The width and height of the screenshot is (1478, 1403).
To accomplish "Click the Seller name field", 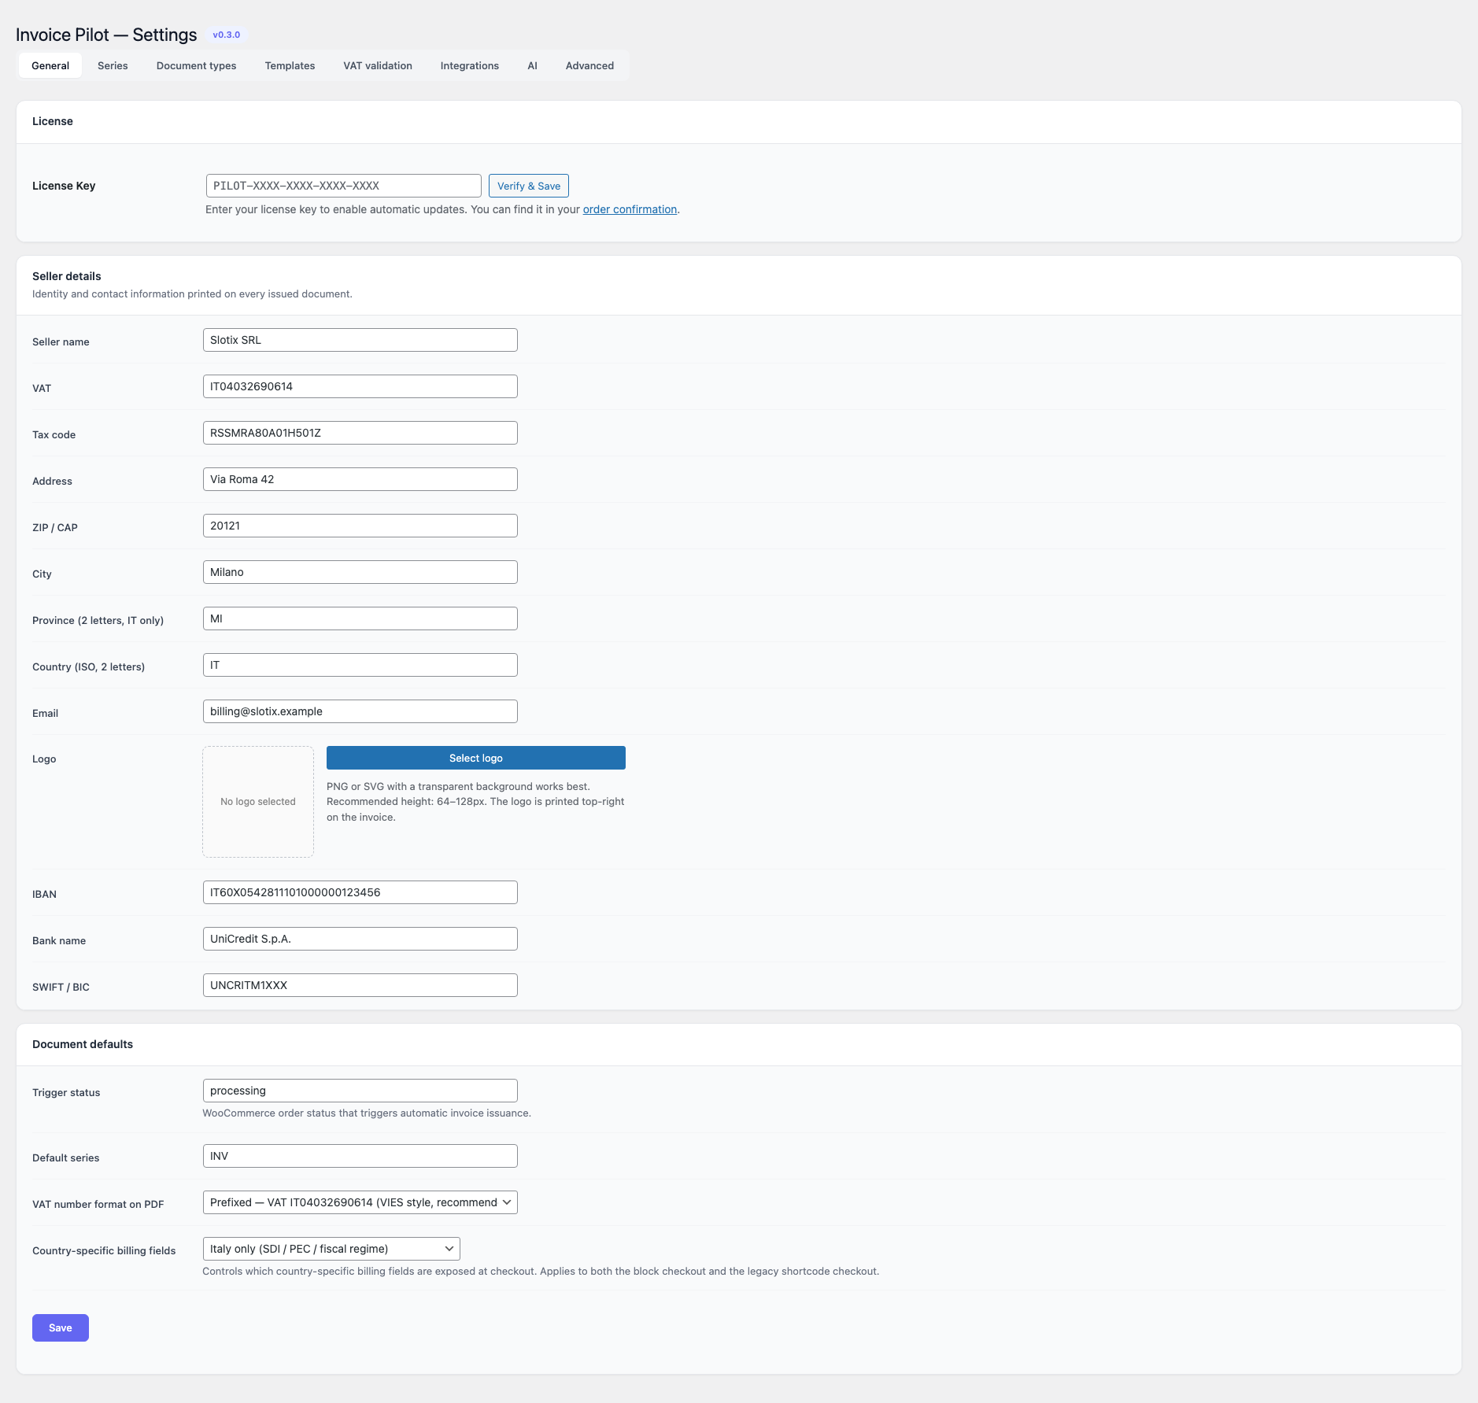I will [x=360, y=340].
